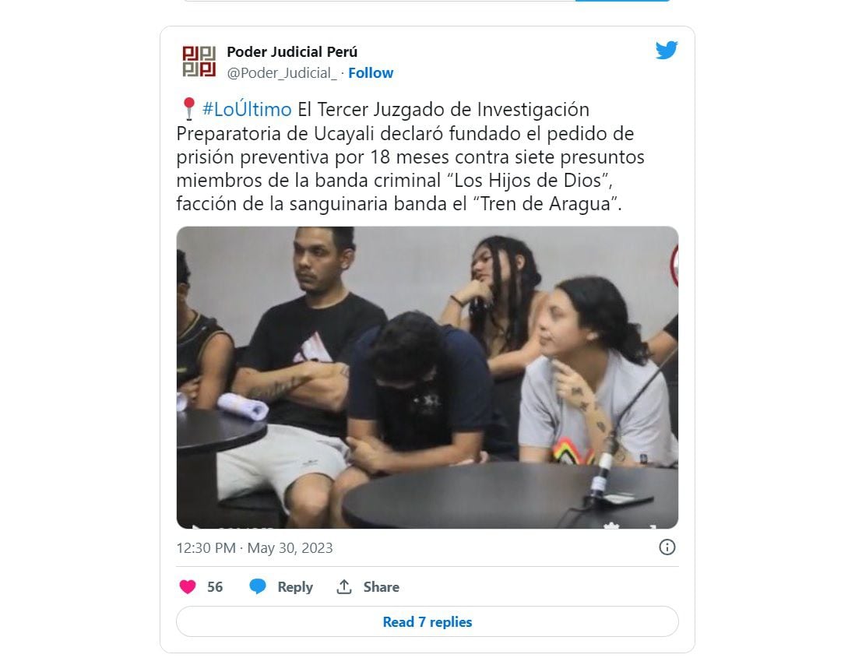Image resolution: width=848 pixels, height=658 pixels.
Task: Open the #LoÚltimo hashtag link
Action: [x=247, y=110]
